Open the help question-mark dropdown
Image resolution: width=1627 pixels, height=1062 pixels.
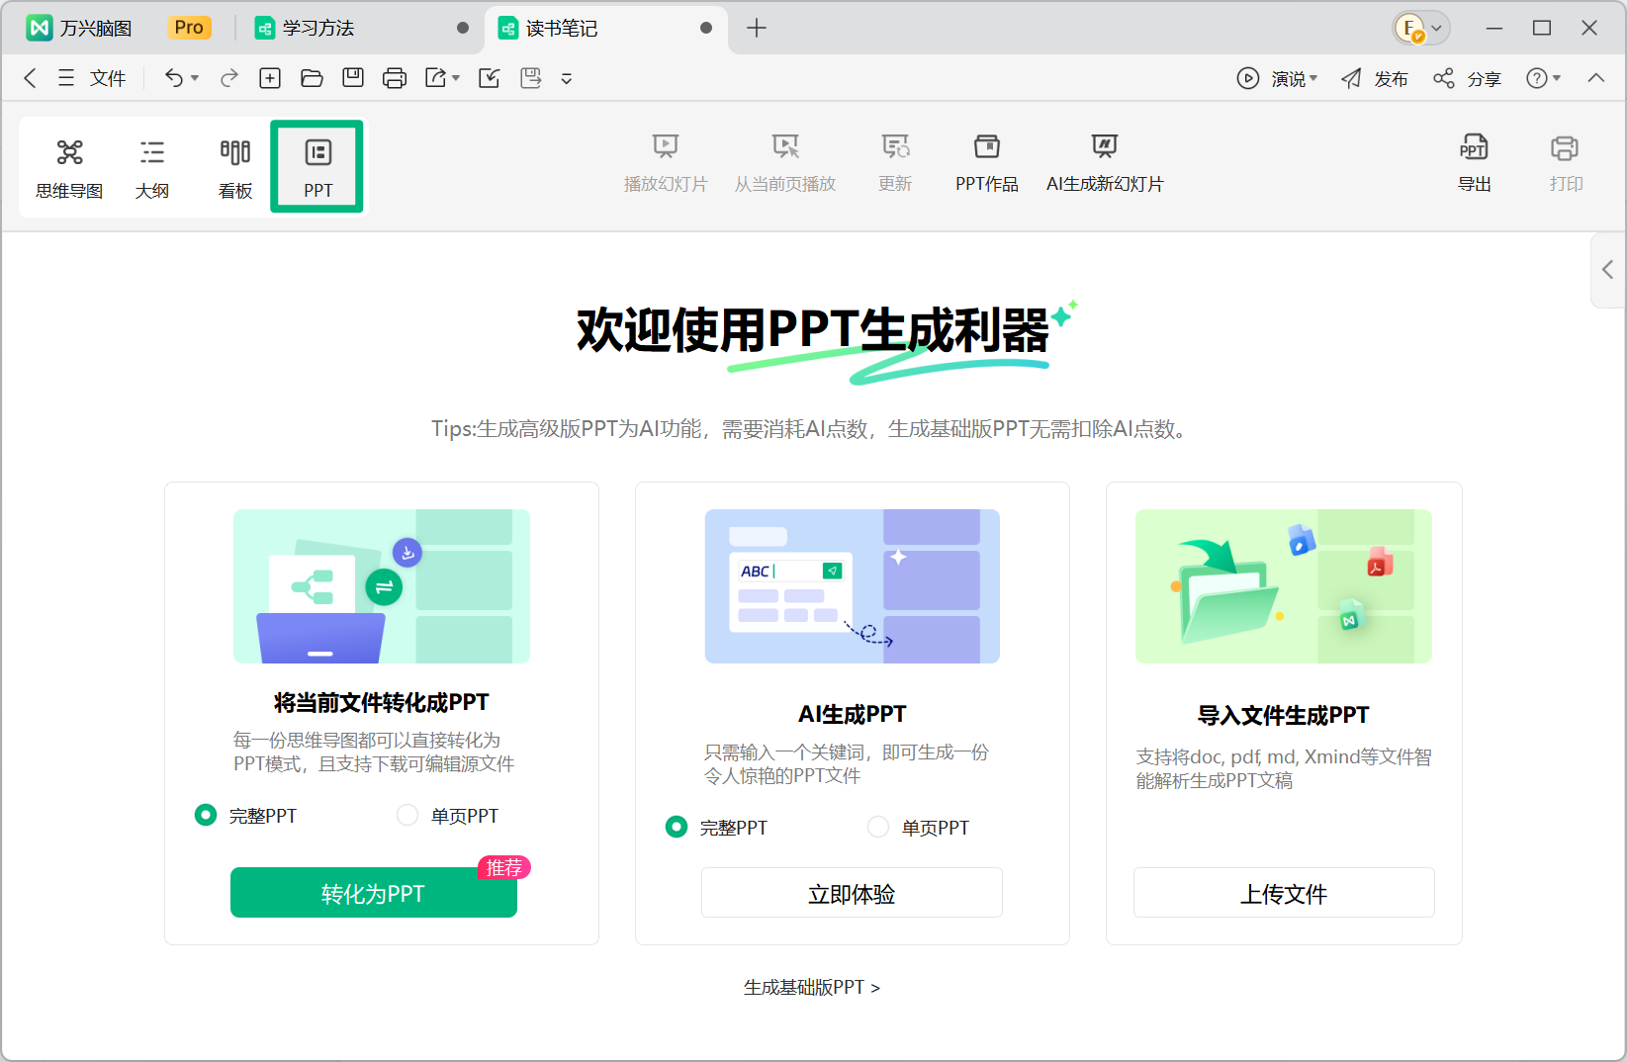[x=1543, y=78]
